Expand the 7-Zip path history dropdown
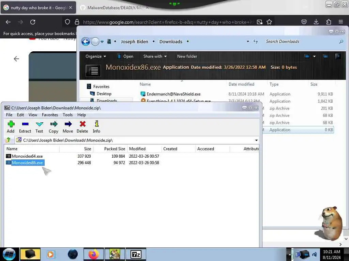This screenshot has height=261, width=349. coord(256,140)
